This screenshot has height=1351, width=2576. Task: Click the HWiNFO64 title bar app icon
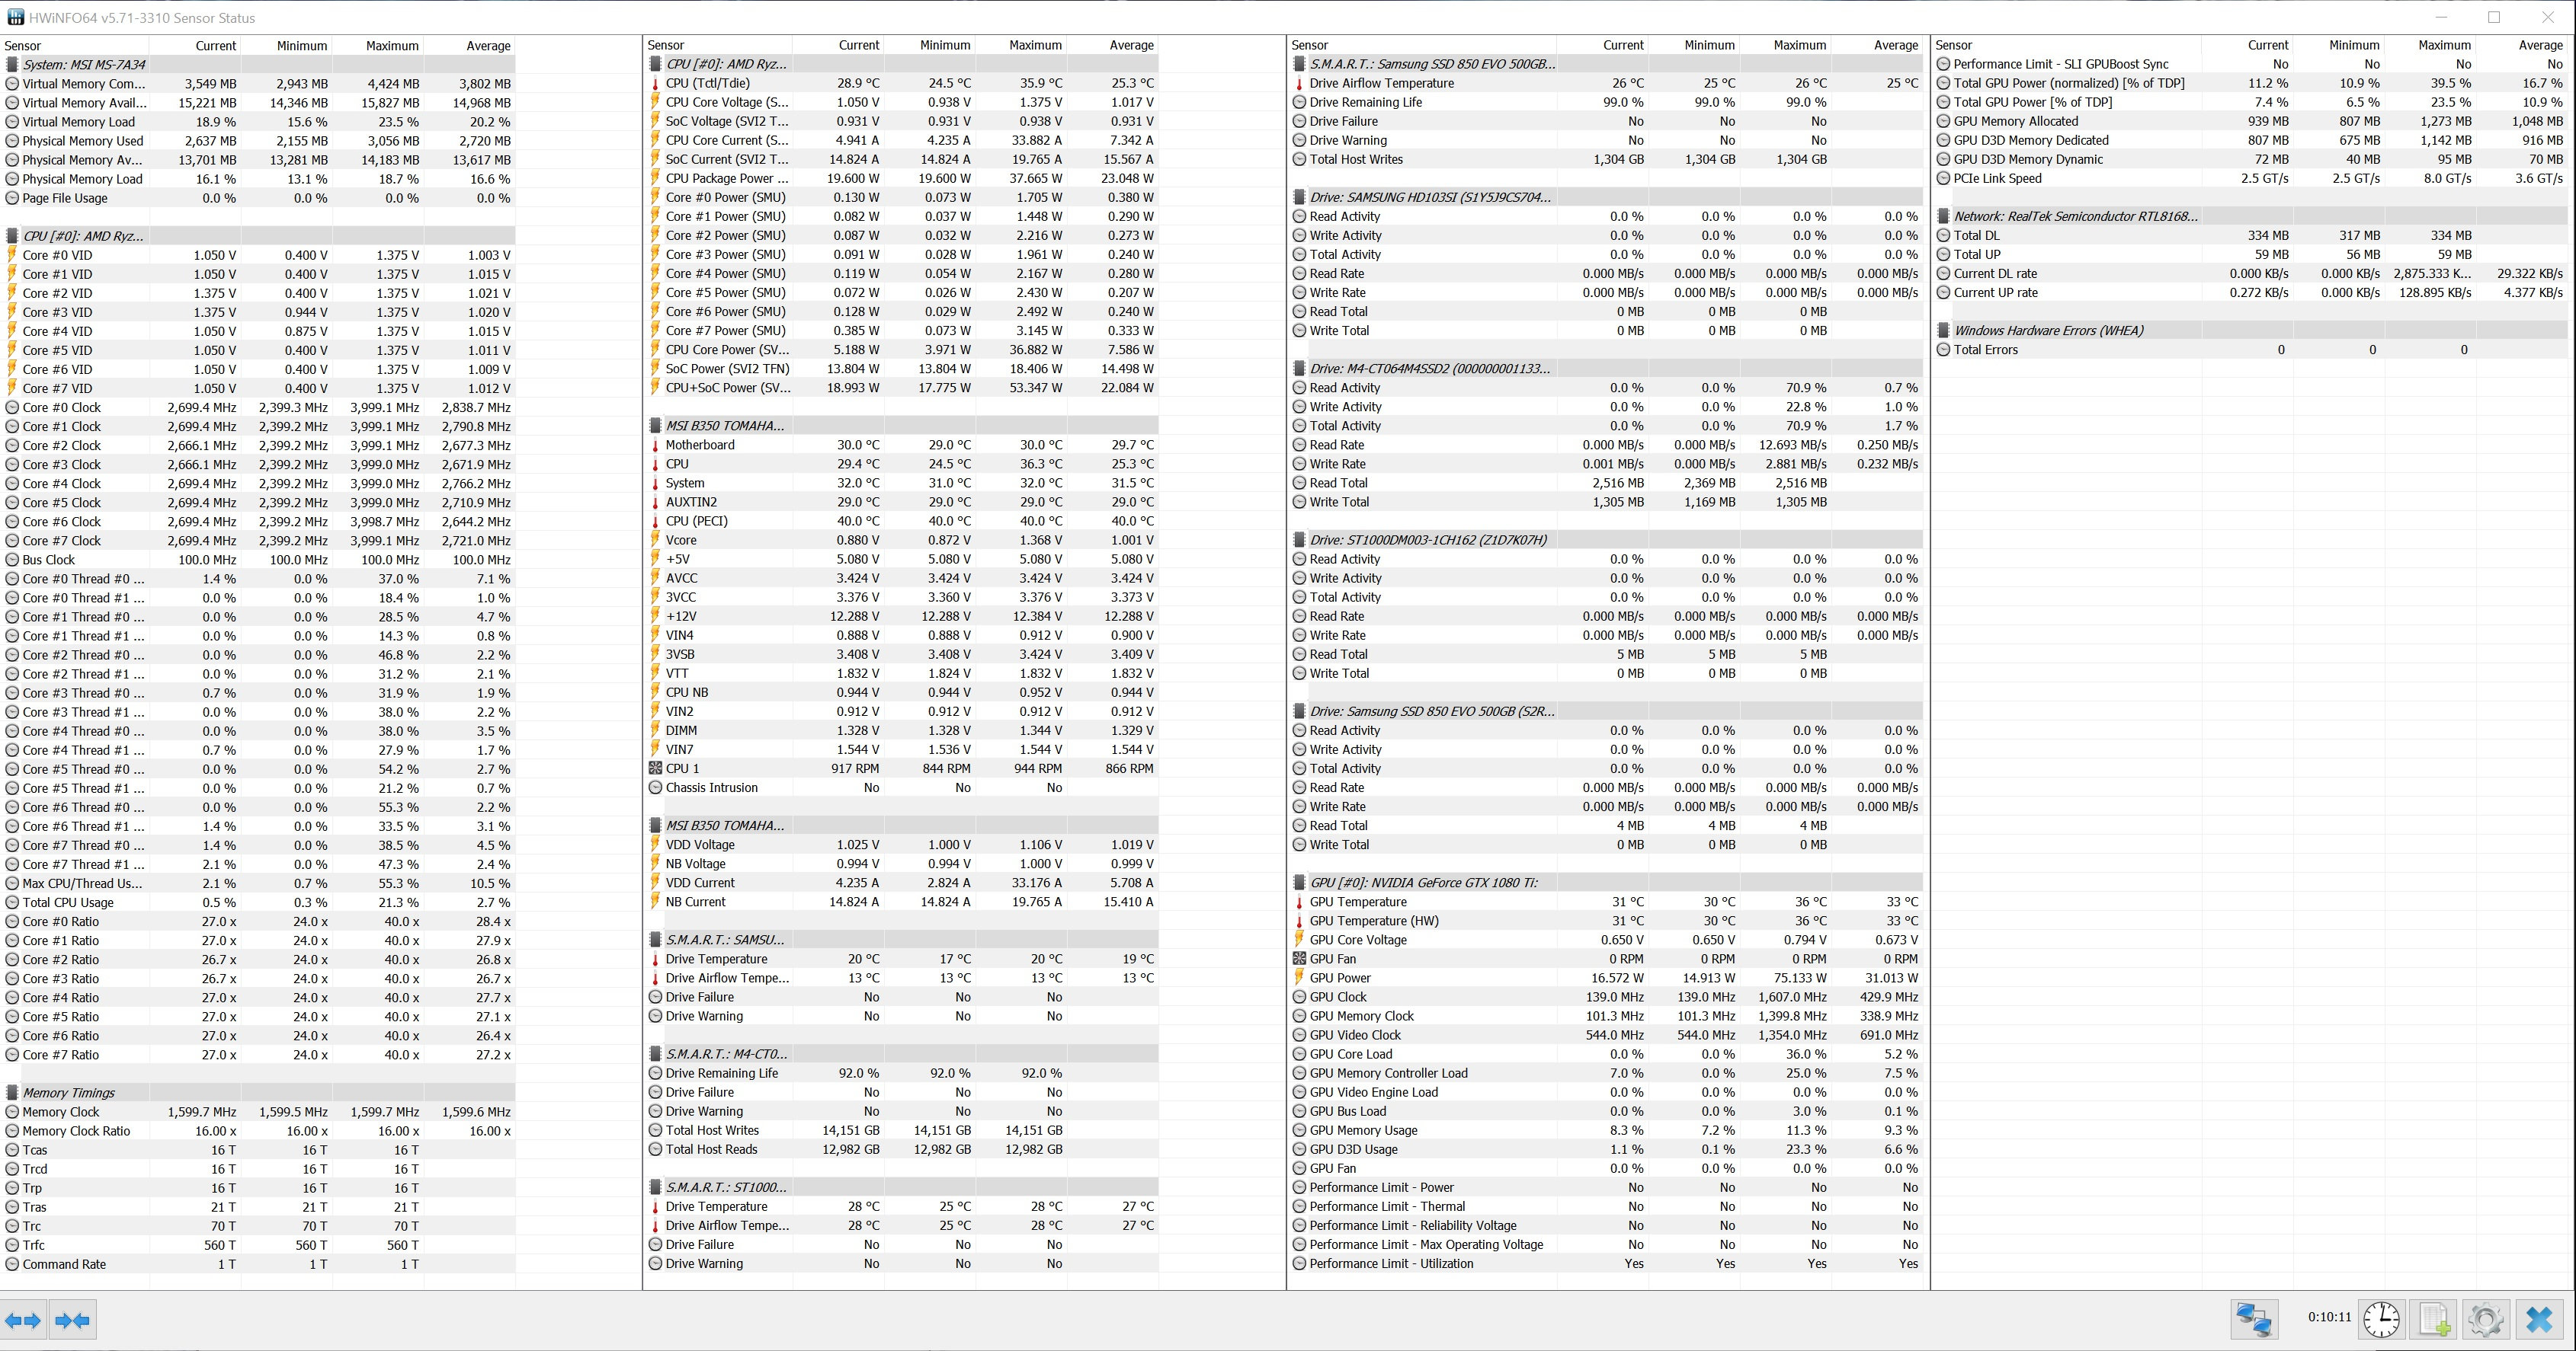(15, 17)
